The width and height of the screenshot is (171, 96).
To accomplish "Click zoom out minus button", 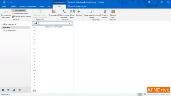I will [x=149, y=94].
